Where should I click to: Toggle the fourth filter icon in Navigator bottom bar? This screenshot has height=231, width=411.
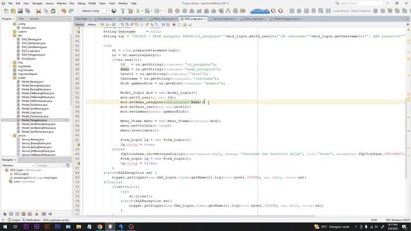point(24,214)
